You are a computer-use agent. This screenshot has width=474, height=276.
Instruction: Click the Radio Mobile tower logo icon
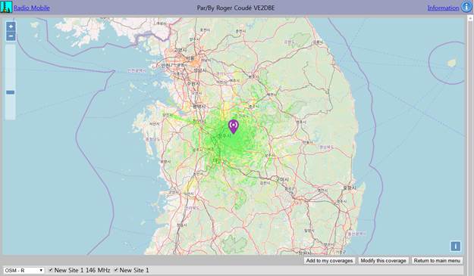tap(6, 7)
